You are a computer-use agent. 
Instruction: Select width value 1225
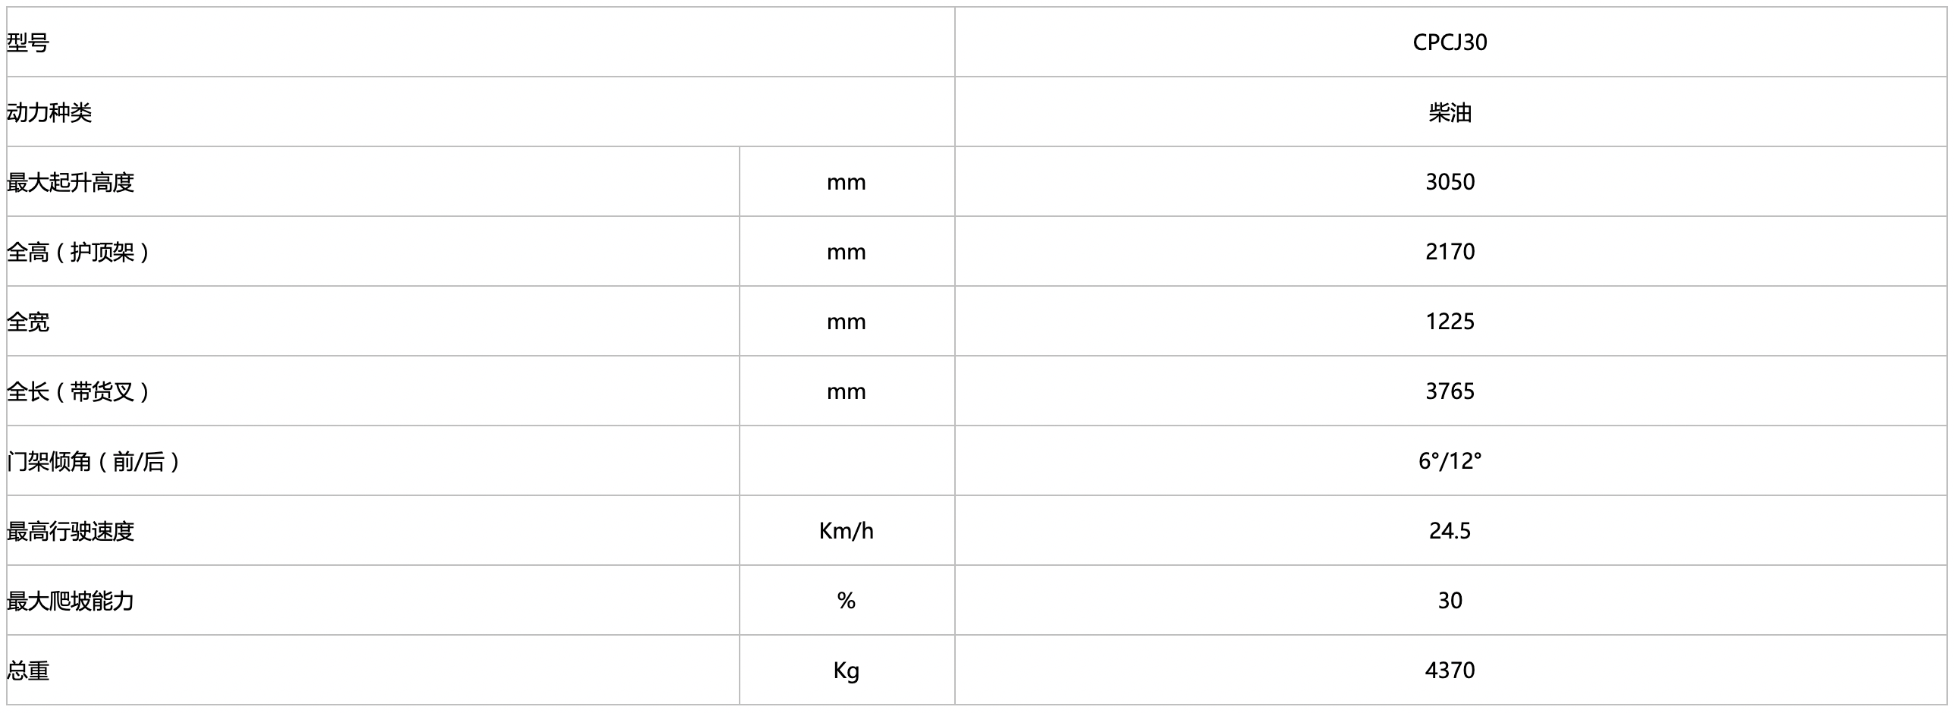pyautogui.click(x=1450, y=322)
